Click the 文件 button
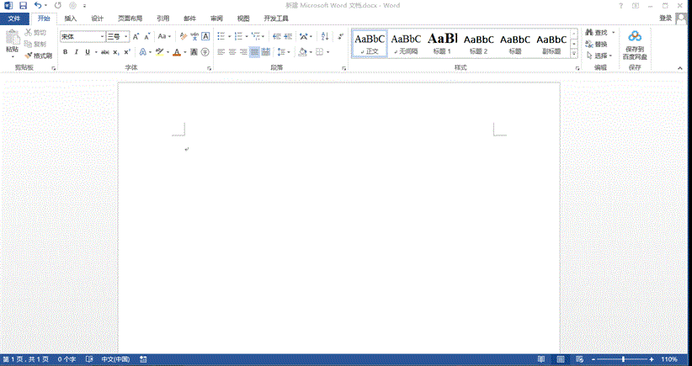Viewport: 692px width, 366px height. tap(14, 18)
